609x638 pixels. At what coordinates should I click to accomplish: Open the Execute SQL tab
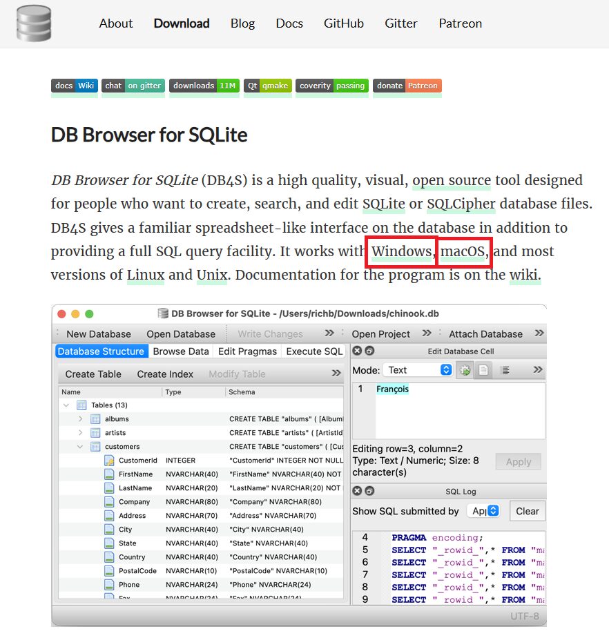(x=314, y=351)
